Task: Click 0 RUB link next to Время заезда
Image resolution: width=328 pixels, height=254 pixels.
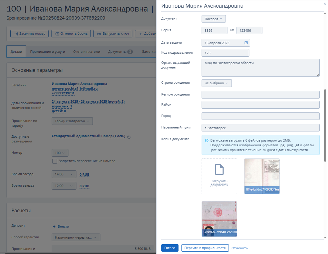Action: pos(84,174)
